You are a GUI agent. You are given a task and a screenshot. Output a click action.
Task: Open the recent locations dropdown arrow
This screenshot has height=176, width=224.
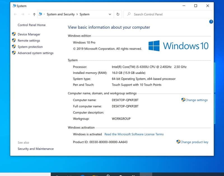(29, 14)
